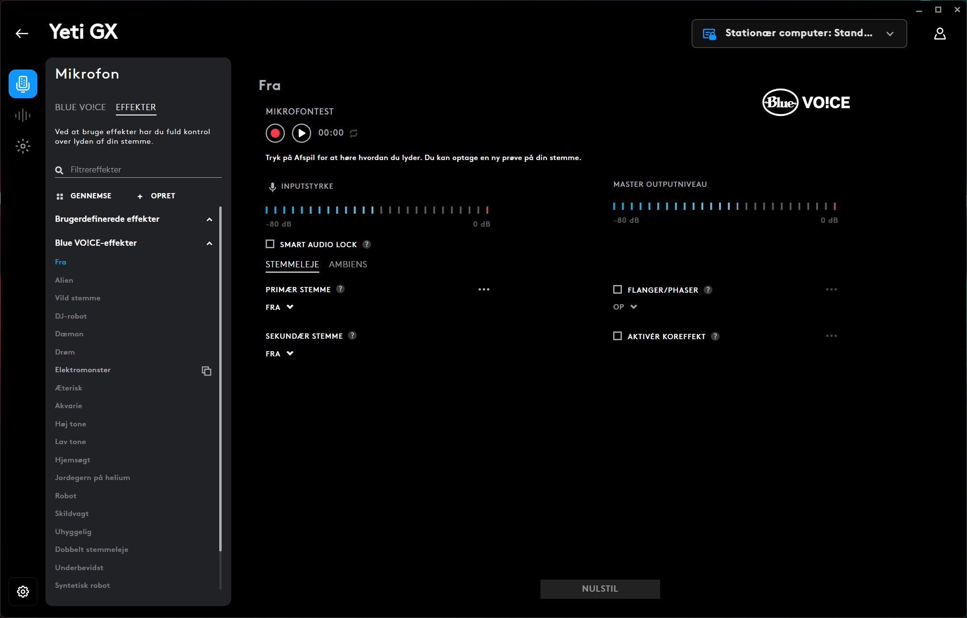Tick the Aktivér koreffekt checkbox
This screenshot has width=967, height=618.
618,336
